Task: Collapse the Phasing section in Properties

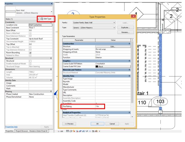Action: (x=51, y=91)
